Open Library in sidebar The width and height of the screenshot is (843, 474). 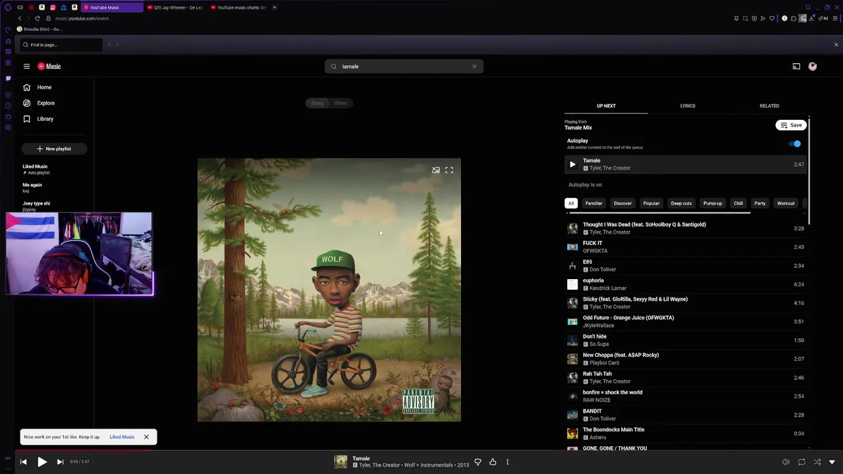pyautogui.click(x=45, y=119)
